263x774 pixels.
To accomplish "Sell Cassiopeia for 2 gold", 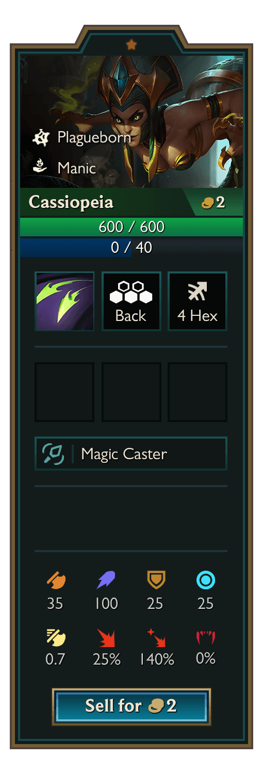I will click(x=131, y=706).
